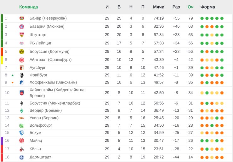Click Хоффенхайм's orange position-down arrow
The width and height of the screenshot is (233, 162).
click(13, 83)
